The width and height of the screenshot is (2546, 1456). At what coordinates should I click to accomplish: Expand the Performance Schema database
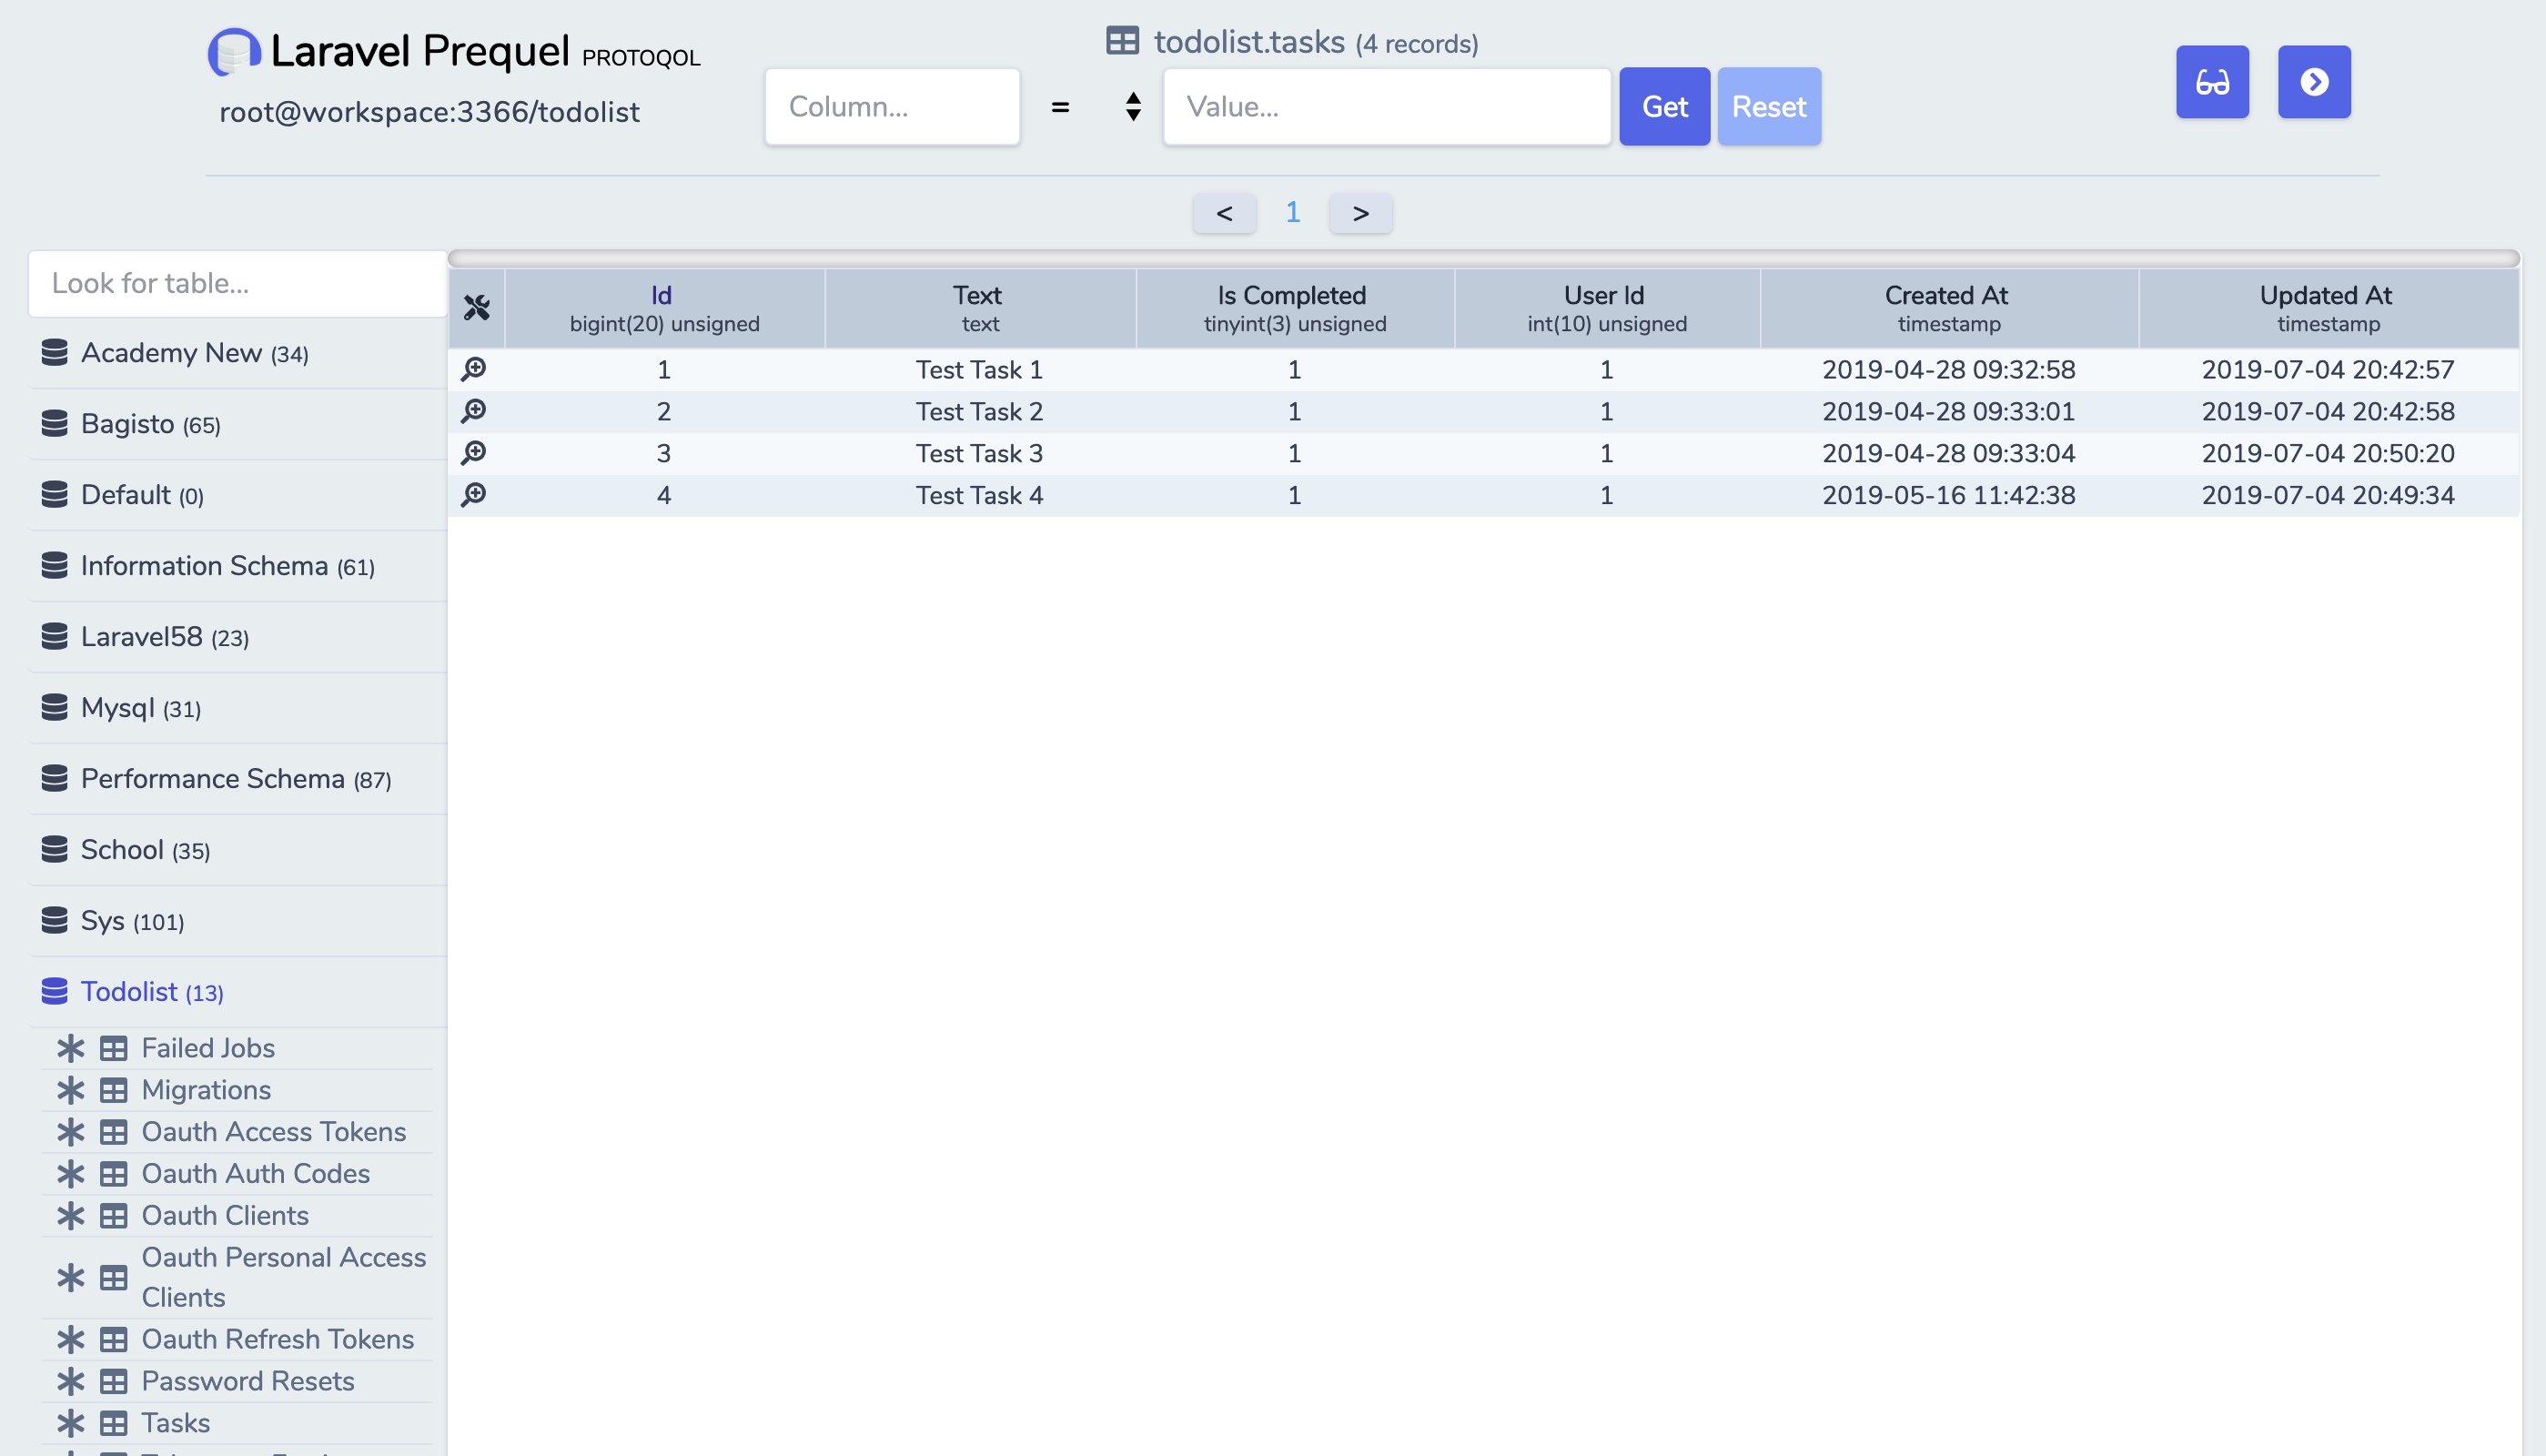tap(237, 780)
